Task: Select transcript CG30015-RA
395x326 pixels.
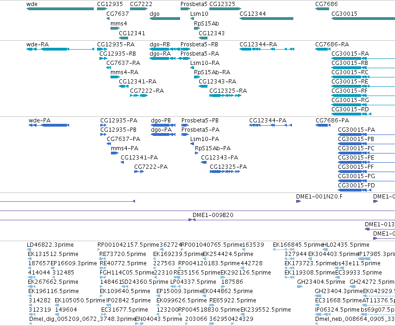Action: pyautogui.click(x=363, y=58)
